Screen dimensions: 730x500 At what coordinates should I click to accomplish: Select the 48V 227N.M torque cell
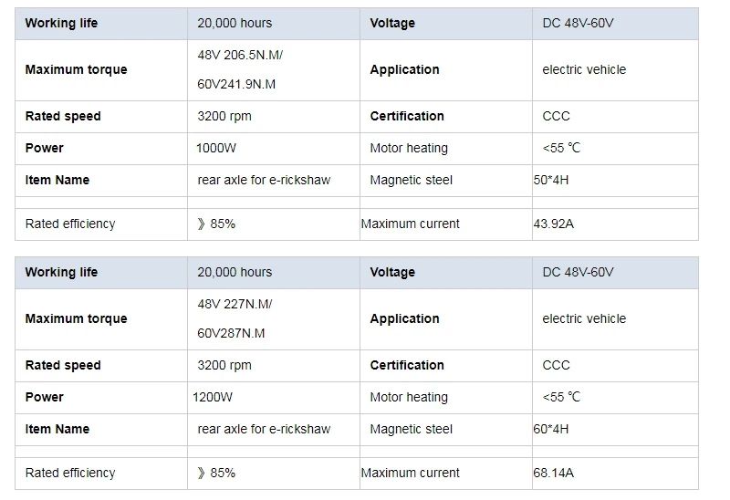click(273, 319)
